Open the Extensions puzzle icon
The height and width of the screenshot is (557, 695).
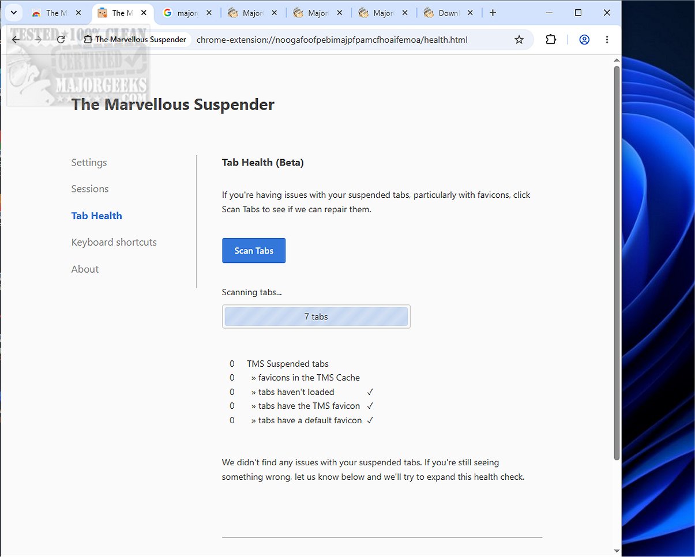click(x=551, y=40)
